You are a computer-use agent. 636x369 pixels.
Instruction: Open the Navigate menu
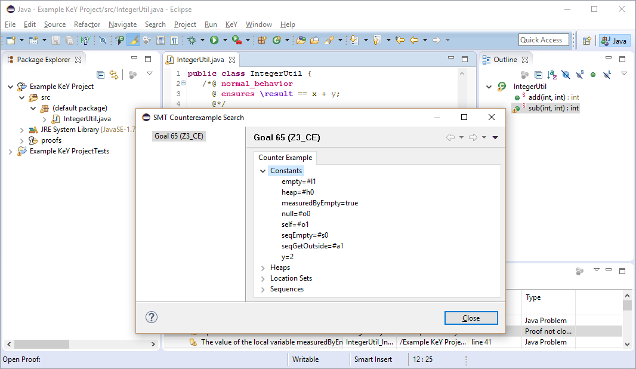[122, 24]
